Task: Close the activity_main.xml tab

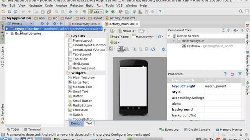Action: click(137, 24)
